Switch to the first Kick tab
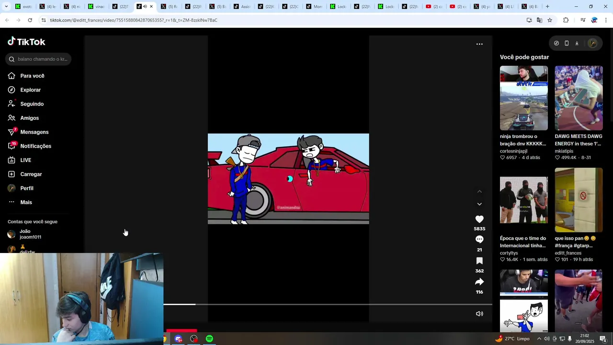This screenshot has height=345, width=613. pyautogui.click(x=24, y=7)
